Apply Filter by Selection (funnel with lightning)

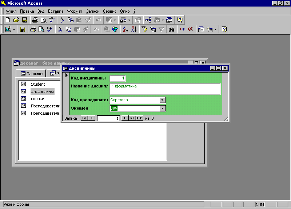pyautogui.click(x=144, y=29)
